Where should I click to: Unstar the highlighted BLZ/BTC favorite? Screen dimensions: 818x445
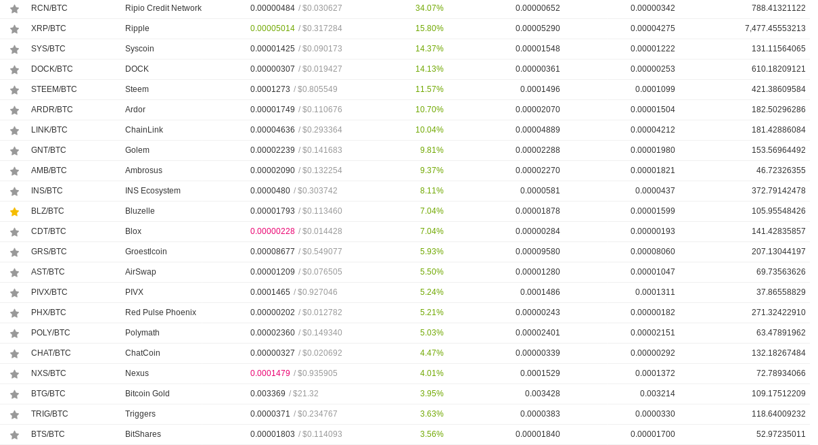14,212
